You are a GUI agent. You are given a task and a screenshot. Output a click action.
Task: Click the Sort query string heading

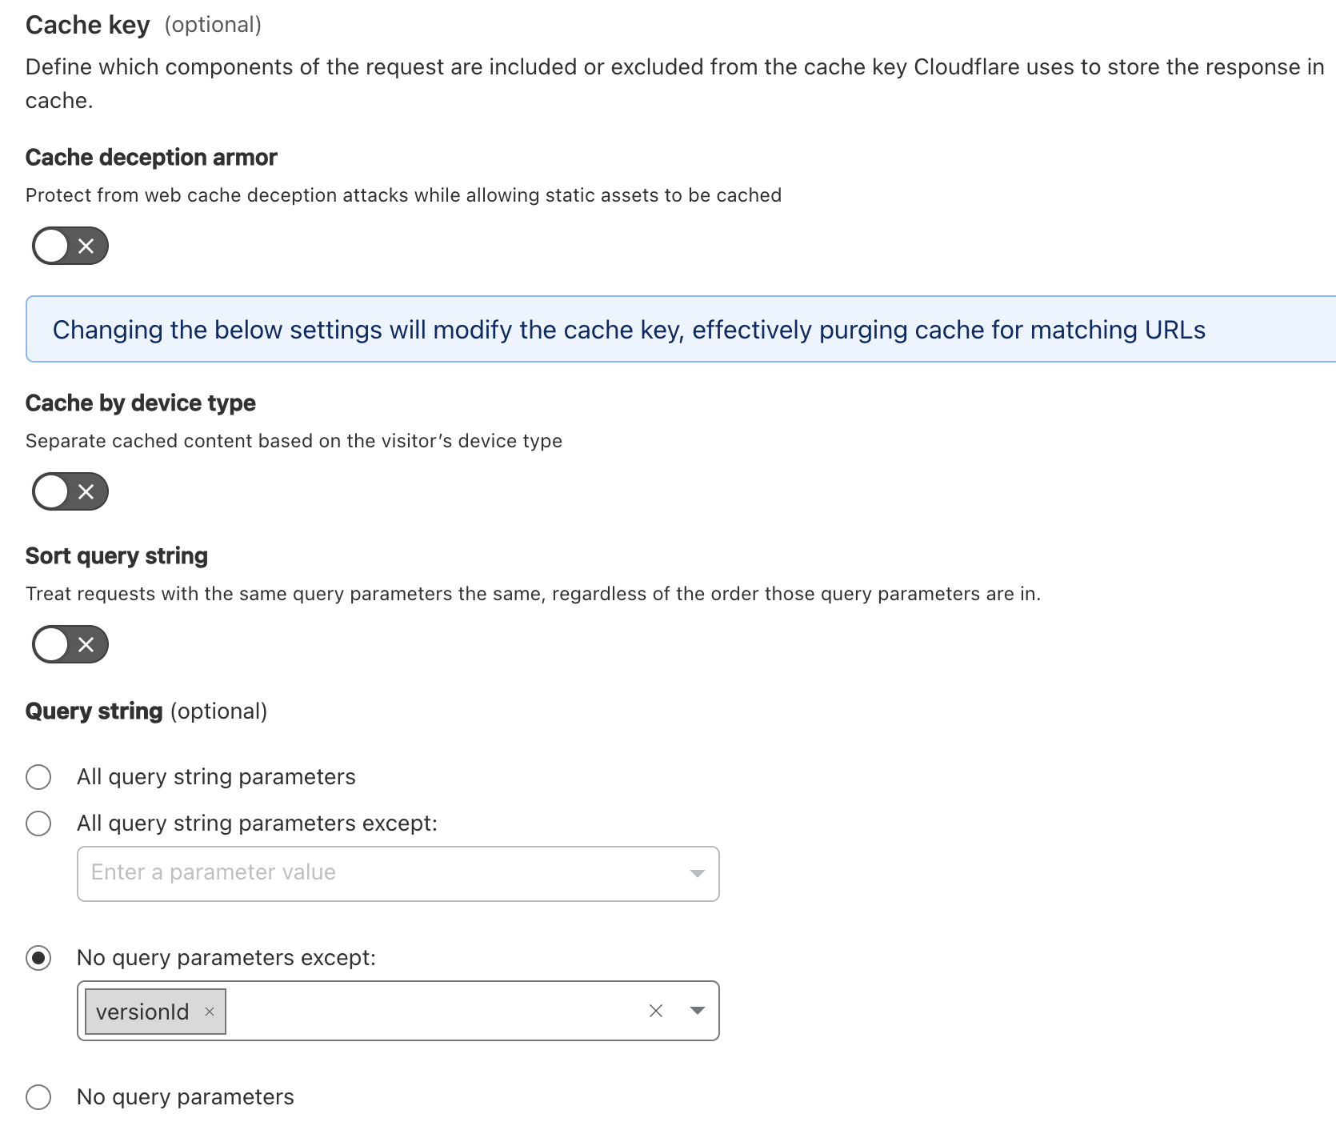point(117,556)
